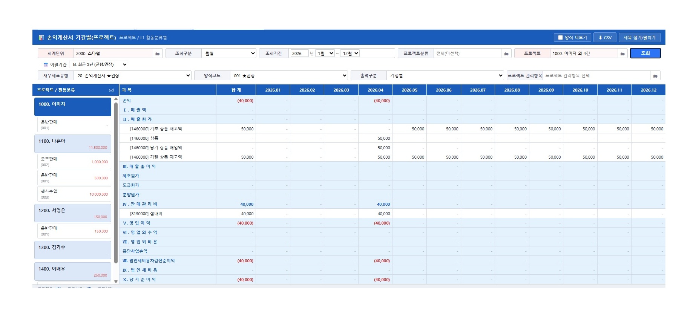Screen dimensions: 699x315
Task: Click the 2026.12 column header
Action: point(648,90)
